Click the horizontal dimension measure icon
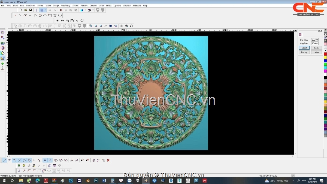327x184 pixels. click(x=62, y=20)
